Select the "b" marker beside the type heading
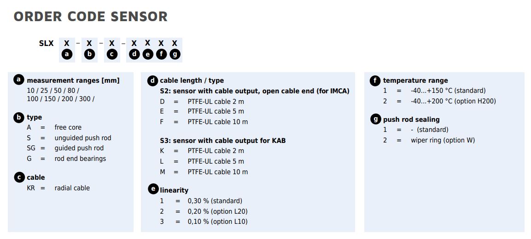Screen dimensions: 531x239 coord(18,117)
